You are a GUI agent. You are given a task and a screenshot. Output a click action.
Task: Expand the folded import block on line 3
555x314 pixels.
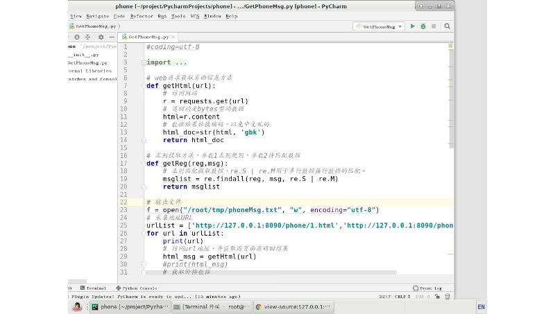pyautogui.click(x=144, y=62)
